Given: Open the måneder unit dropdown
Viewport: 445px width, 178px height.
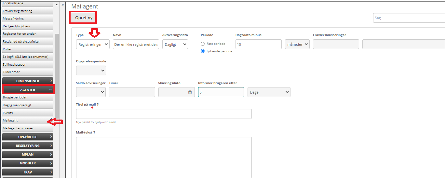Looking at the screenshot, I should click(x=297, y=44).
